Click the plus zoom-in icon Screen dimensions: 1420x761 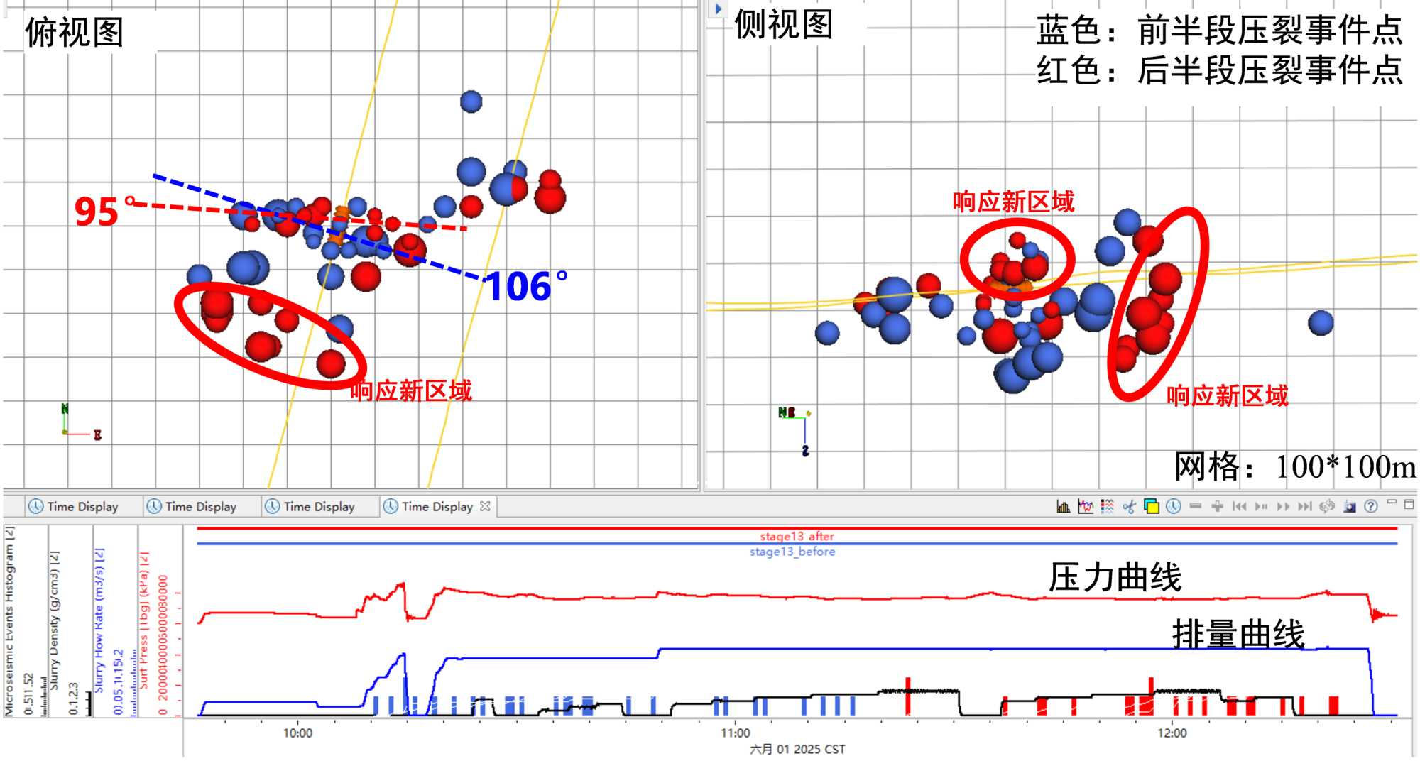(x=1217, y=506)
